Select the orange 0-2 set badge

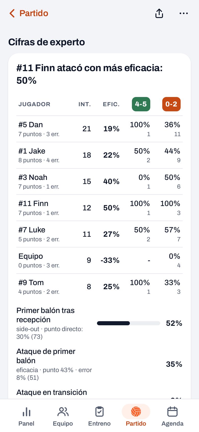tap(171, 104)
